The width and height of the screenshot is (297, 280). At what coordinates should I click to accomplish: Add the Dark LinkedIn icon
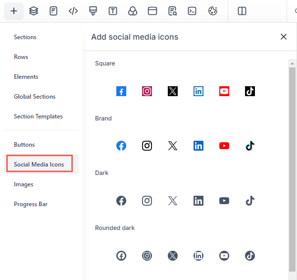(198, 201)
